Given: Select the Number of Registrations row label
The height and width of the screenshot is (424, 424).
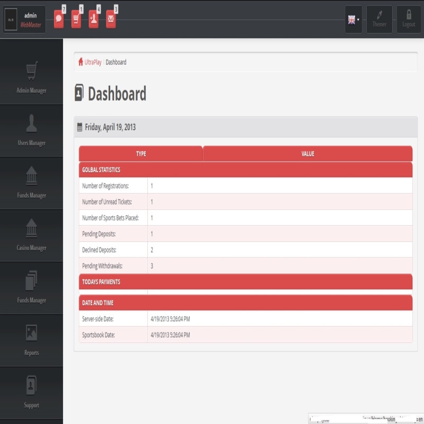Looking at the screenshot, I should click(x=105, y=186).
